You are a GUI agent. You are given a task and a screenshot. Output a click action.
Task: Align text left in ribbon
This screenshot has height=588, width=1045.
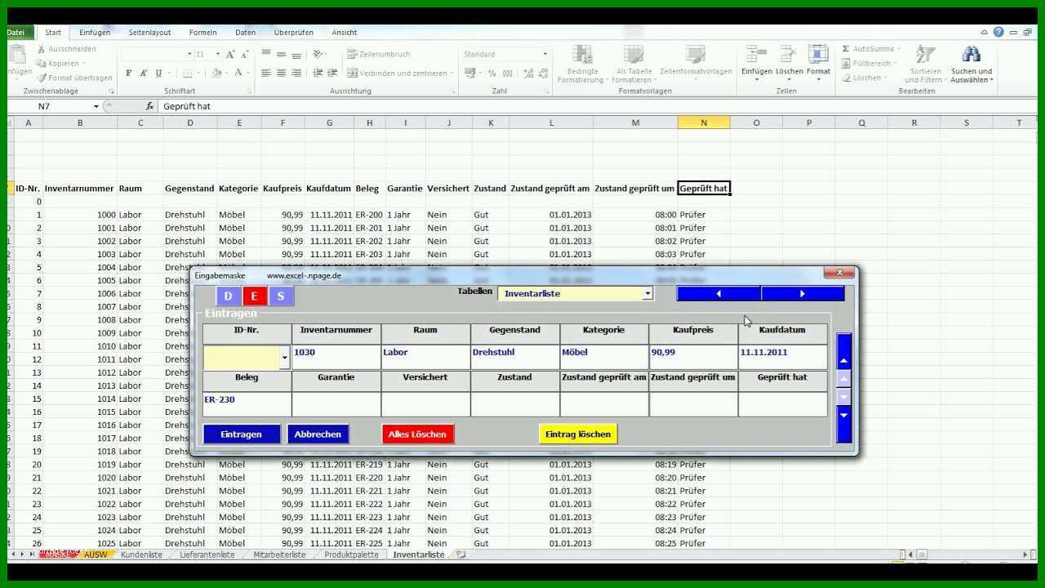click(265, 73)
